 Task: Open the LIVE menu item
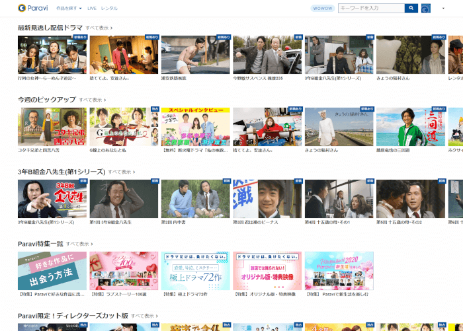pos(91,8)
